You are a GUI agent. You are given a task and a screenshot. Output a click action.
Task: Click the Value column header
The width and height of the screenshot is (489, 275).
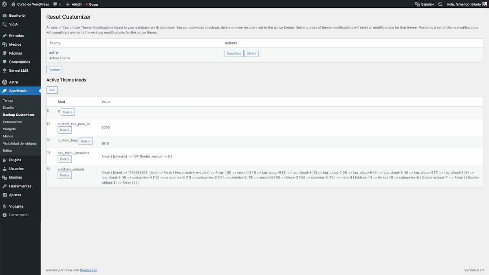[x=106, y=101]
